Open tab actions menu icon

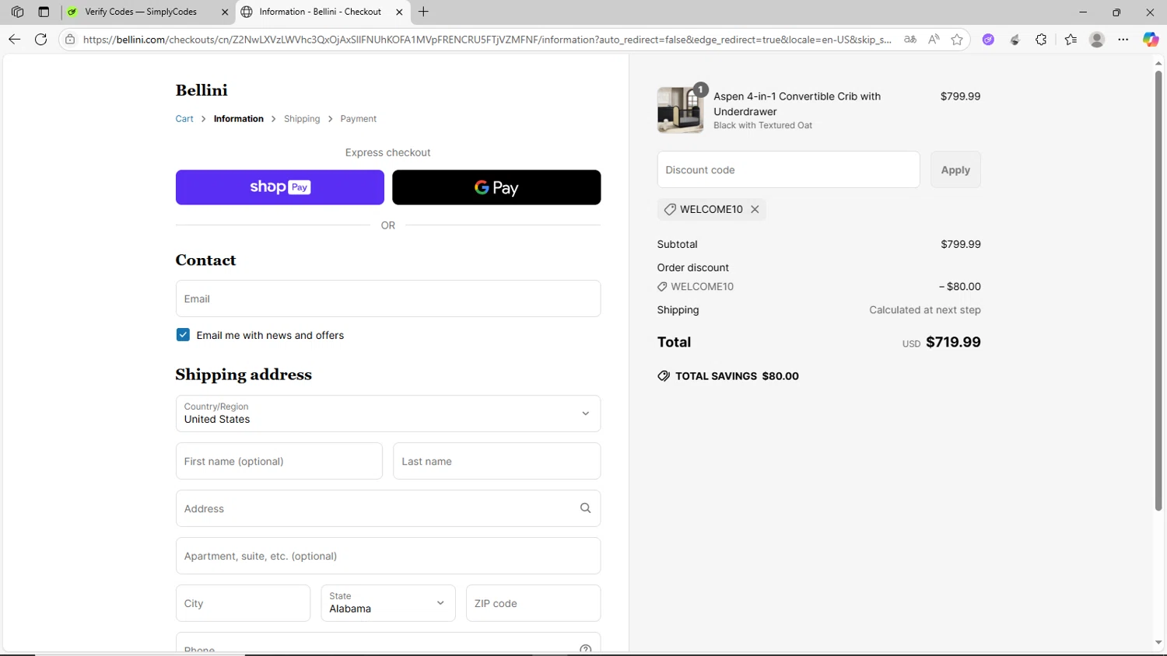[44, 12]
